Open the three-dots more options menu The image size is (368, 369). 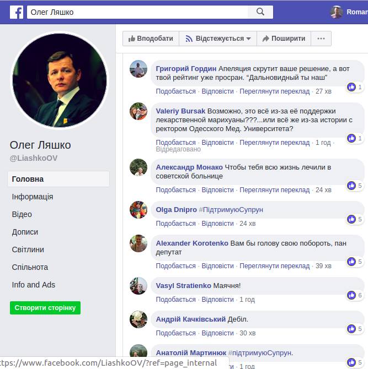click(x=321, y=39)
